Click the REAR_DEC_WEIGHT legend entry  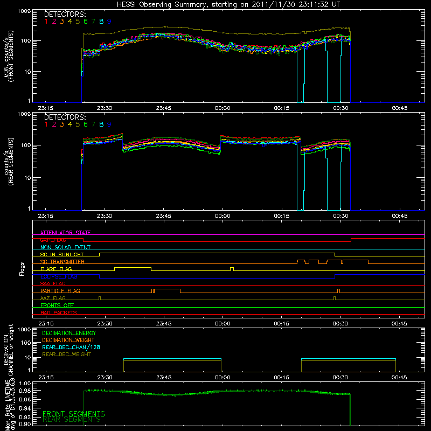(66, 354)
